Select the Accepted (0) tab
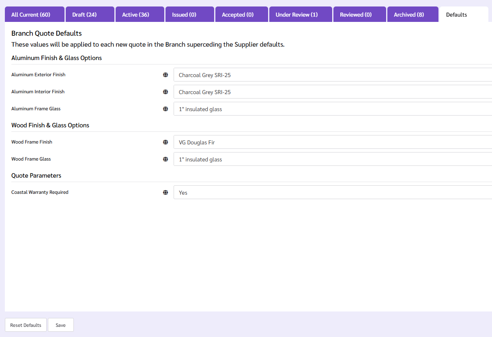492x337 pixels. pyautogui.click(x=241, y=15)
